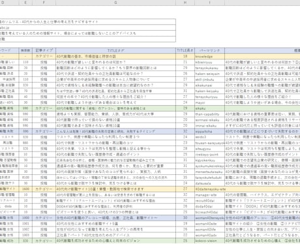Select column I header
Screen dimensions: 300x248
[x=210, y=3]
